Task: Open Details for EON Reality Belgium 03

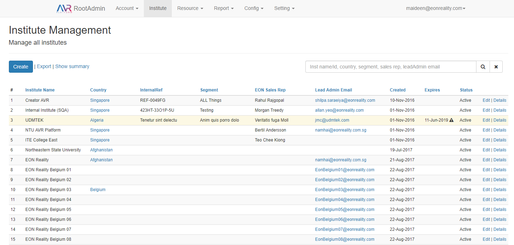Action: (x=500, y=190)
